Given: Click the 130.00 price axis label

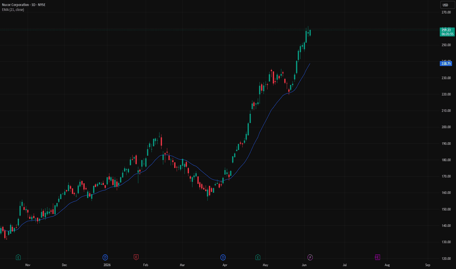Looking at the screenshot, I should (446, 242).
